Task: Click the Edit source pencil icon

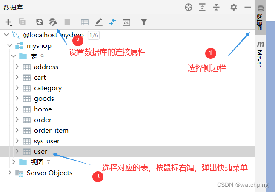Action: coord(99,22)
